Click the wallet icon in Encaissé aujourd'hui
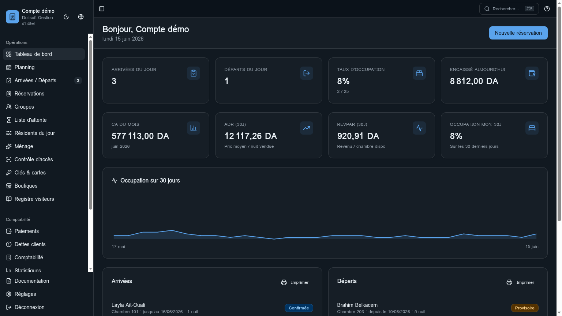This screenshot has width=562, height=316. (532, 73)
